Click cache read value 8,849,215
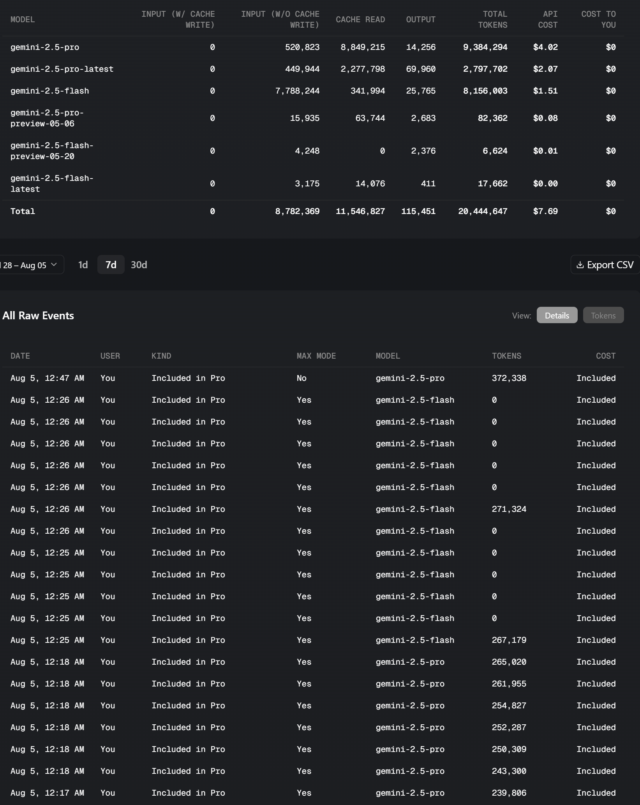The image size is (640, 805). point(363,47)
